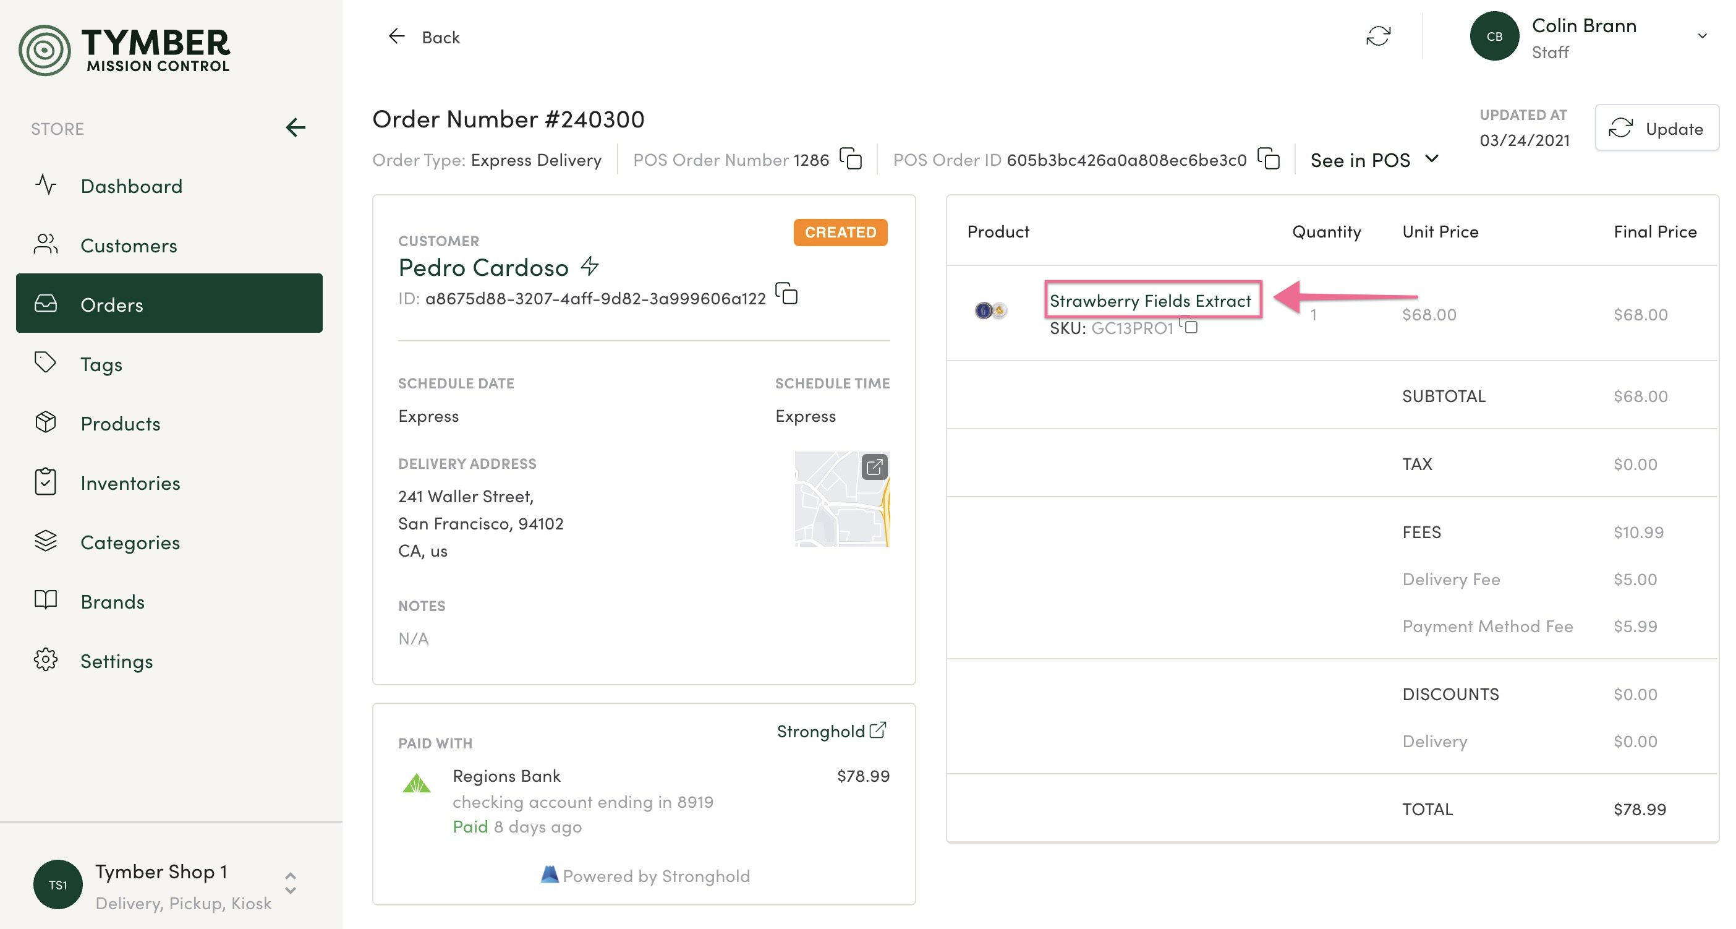Click the Strawberry Fields product thumbnail

990,310
